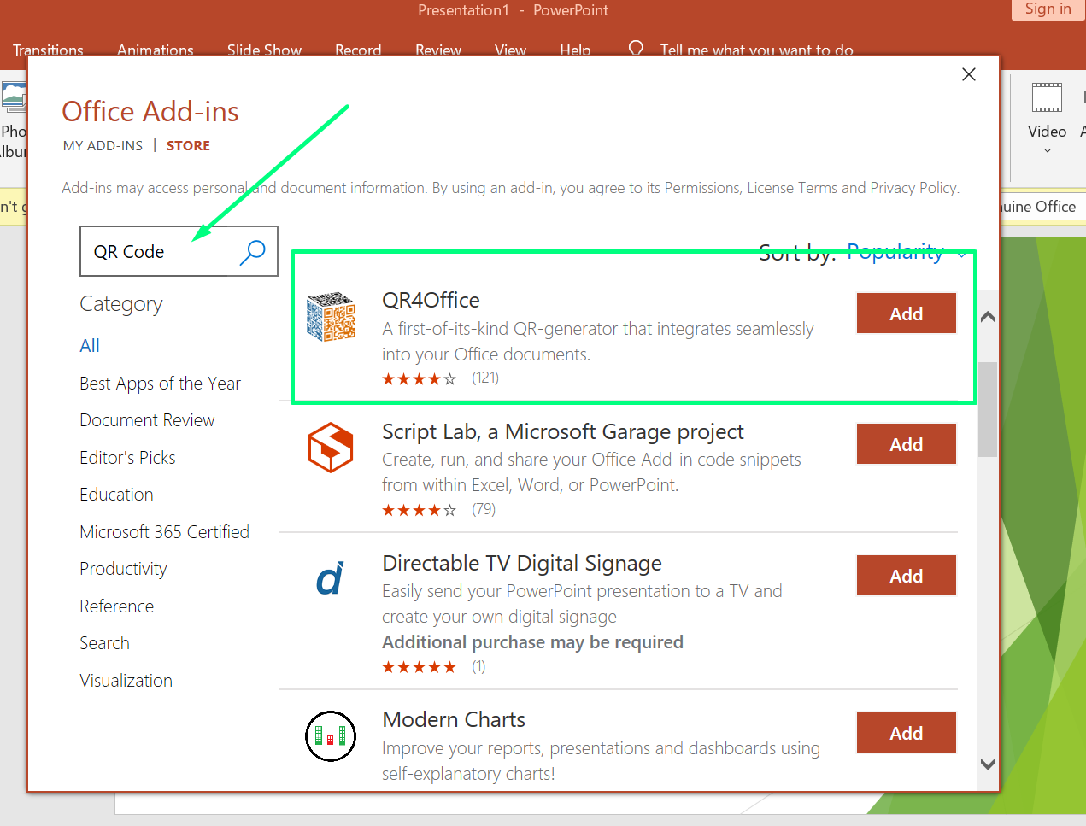Click the Script Lab add-in icon
Viewport: 1086px width, 826px height.
331,448
